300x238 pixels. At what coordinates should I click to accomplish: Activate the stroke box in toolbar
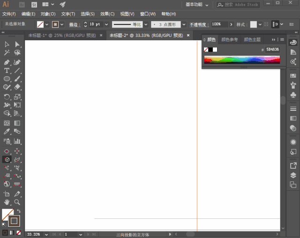pos(14,221)
